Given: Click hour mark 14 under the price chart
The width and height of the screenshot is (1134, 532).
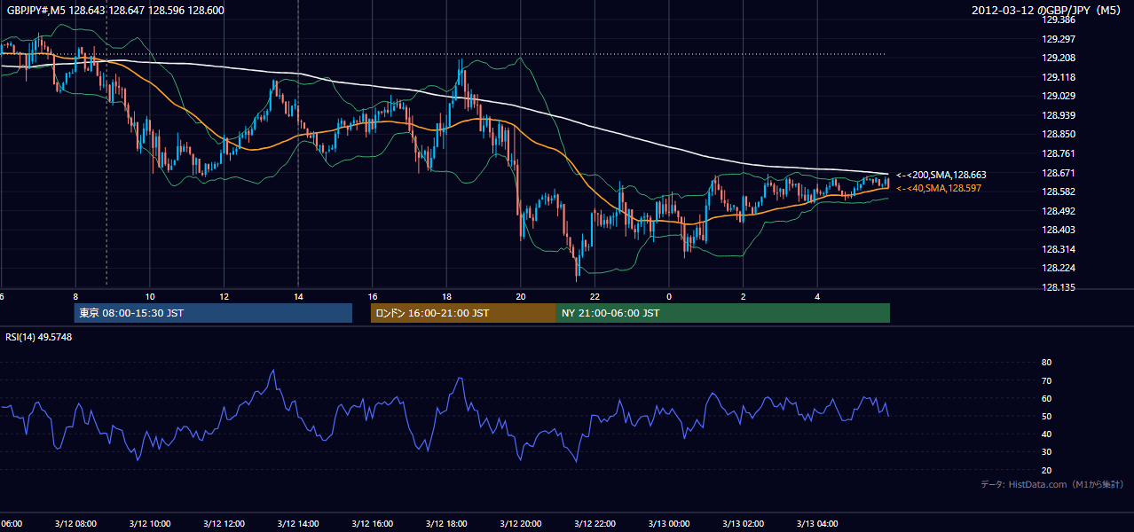Looking at the screenshot, I should coord(298,296).
